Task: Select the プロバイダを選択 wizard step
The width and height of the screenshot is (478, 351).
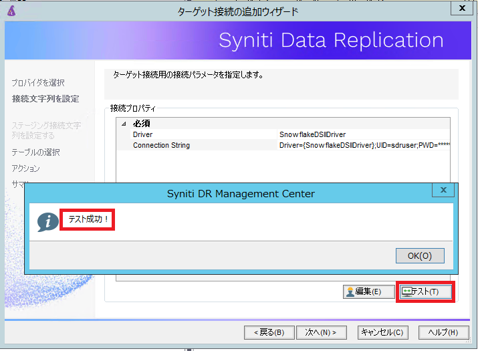Action: coord(38,83)
